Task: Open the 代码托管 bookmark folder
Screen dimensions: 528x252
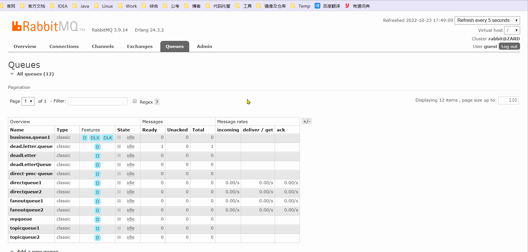Action: (218, 6)
